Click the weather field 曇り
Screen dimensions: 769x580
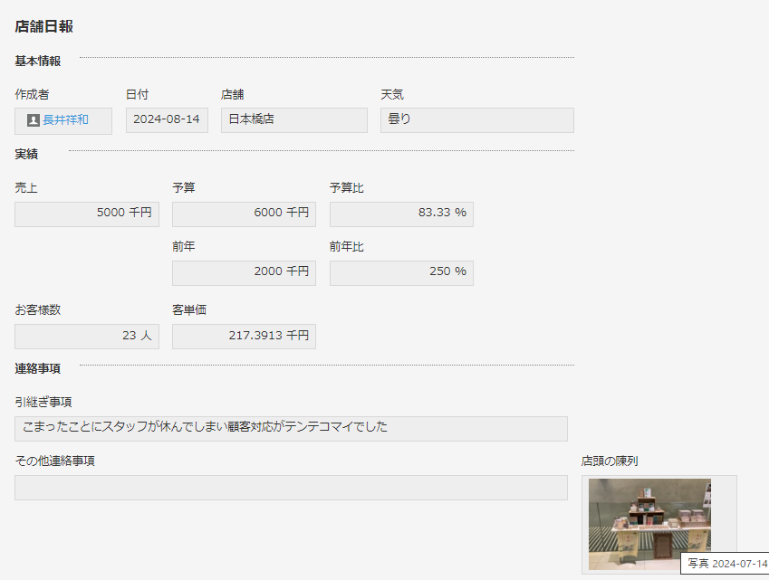tap(476, 120)
